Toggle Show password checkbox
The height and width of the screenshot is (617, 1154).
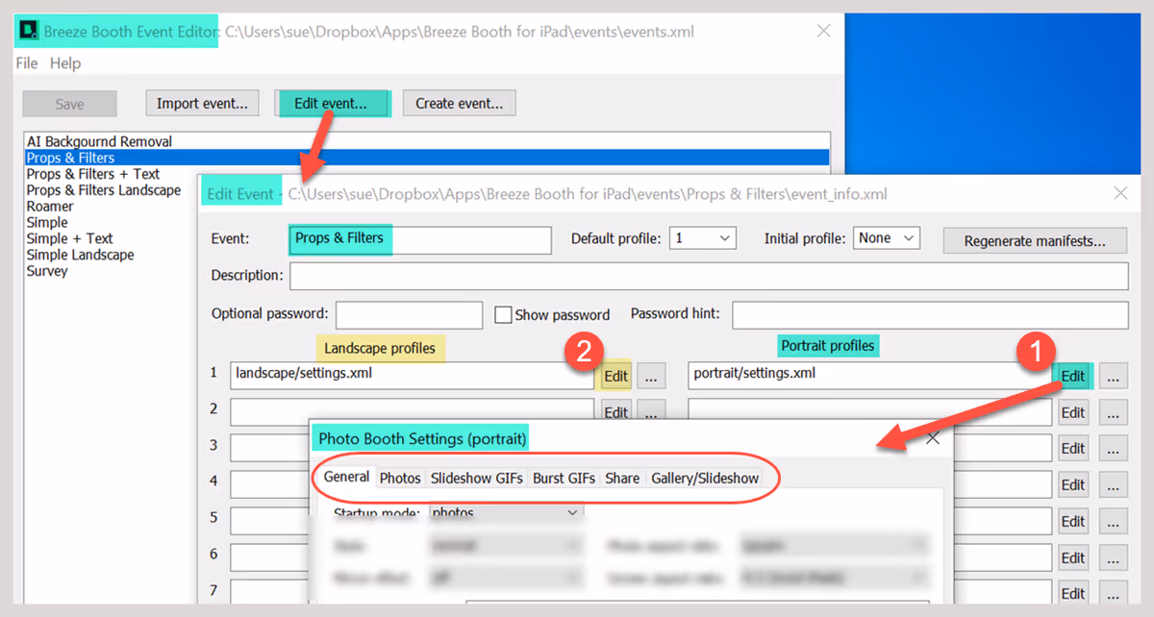coord(503,314)
